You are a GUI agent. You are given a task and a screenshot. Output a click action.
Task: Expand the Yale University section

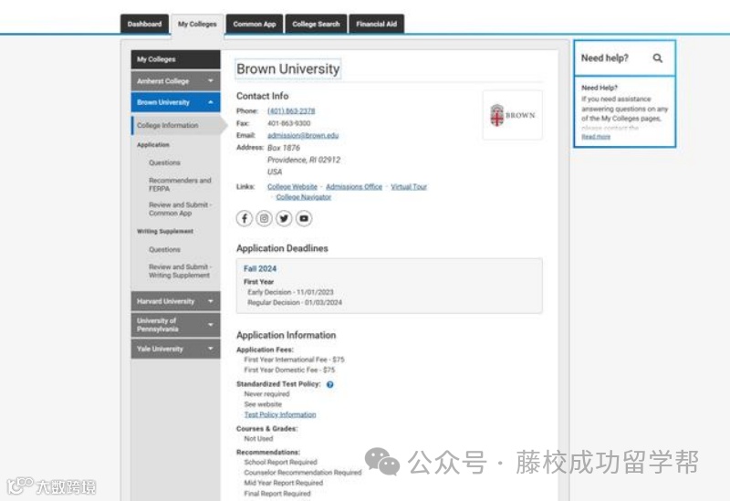175,349
